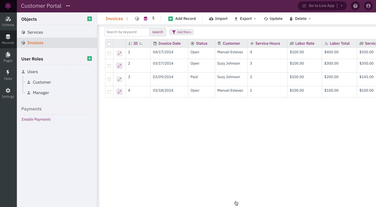Click the Enable Payments link
This screenshot has width=376, height=207.
[36, 120]
